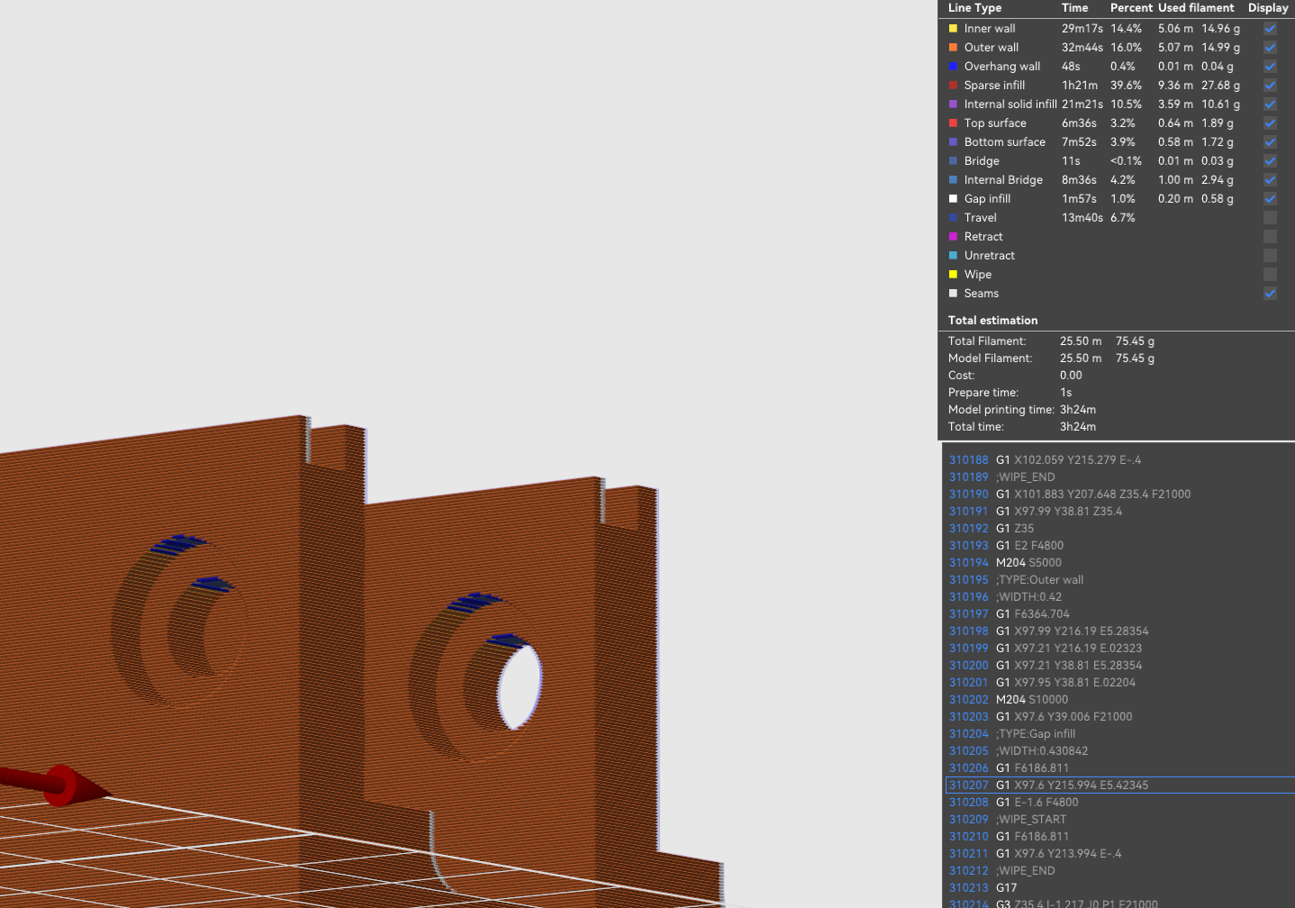Turn on the Wipe display checkbox
The image size is (1295, 908).
click(1270, 275)
